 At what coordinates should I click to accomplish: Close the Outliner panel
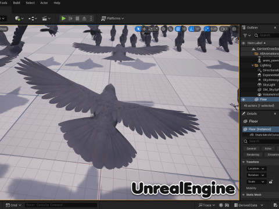coord(275,28)
